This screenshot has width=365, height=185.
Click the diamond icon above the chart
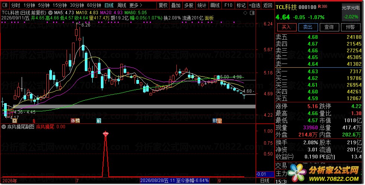[x=245, y=13]
